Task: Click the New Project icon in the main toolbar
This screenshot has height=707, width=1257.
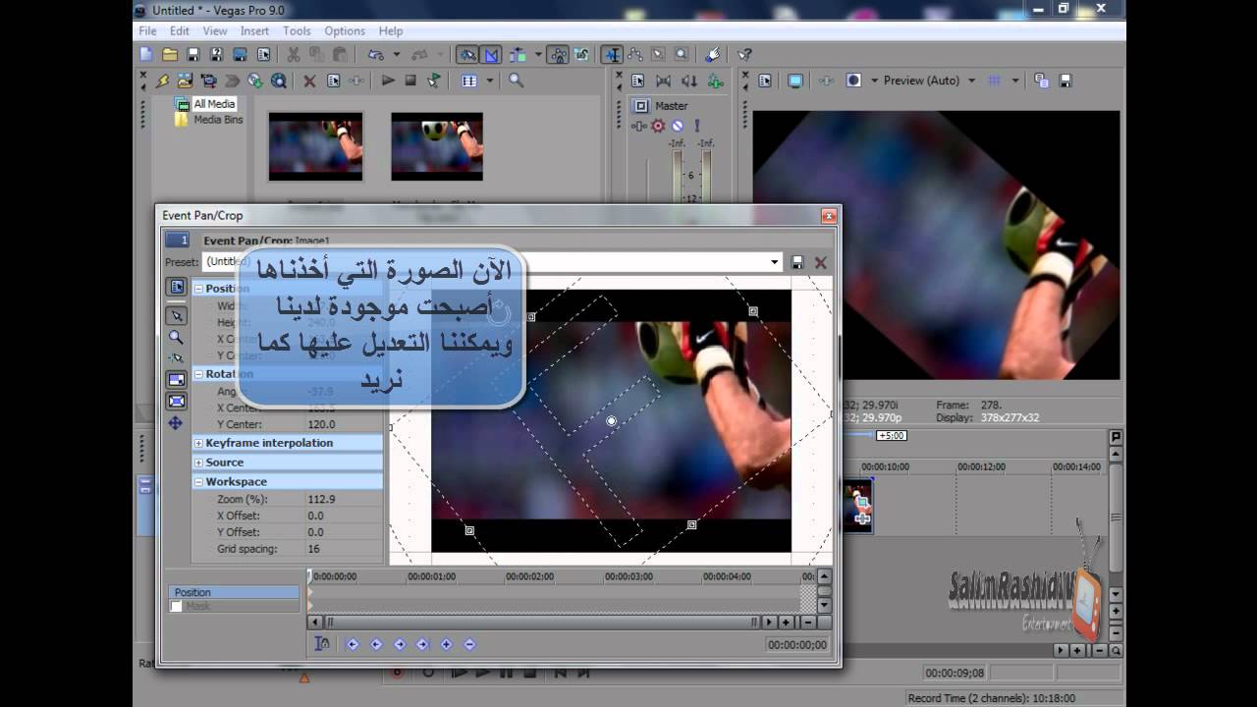Action: point(146,55)
